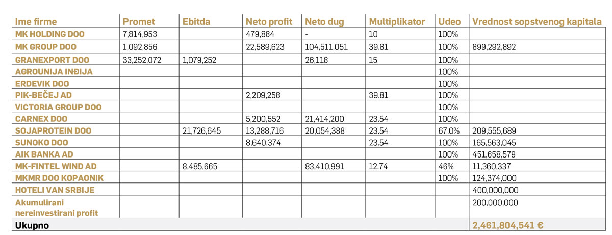The height and width of the screenshot is (235, 612).
Task: Click the 'Udeo' column header
Action: [x=449, y=22]
